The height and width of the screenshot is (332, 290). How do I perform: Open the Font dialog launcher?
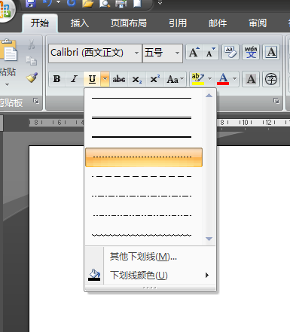coord(276,101)
